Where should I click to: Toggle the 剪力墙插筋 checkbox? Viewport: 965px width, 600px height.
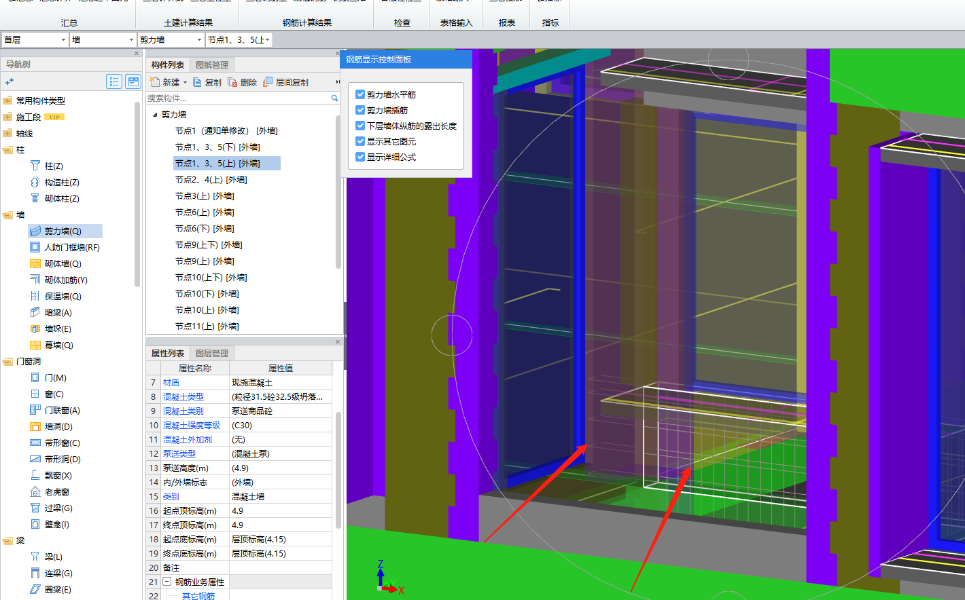[x=360, y=110]
